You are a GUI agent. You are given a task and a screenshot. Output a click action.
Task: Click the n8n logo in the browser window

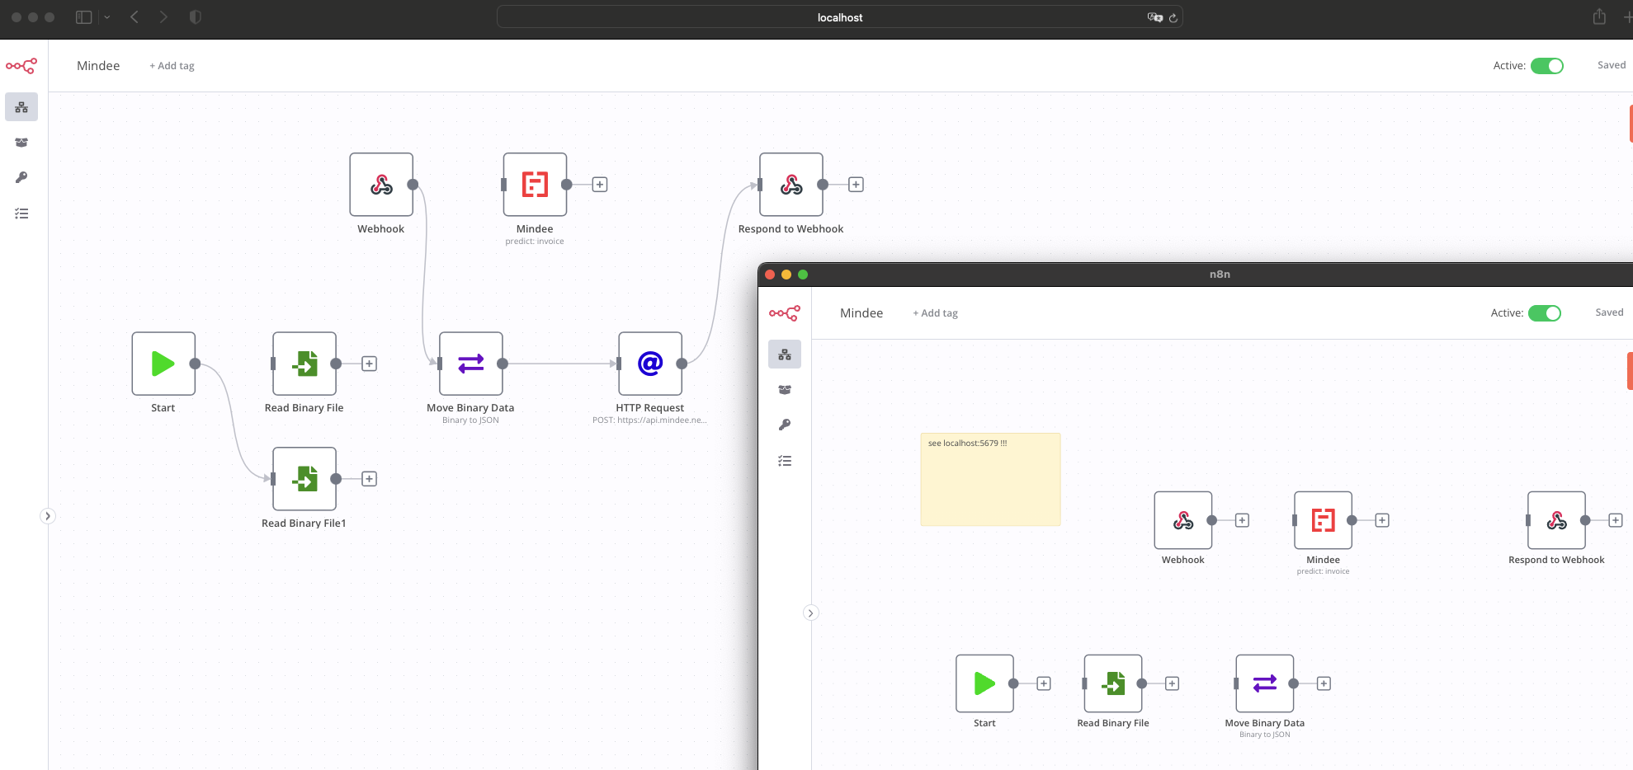click(21, 66)
